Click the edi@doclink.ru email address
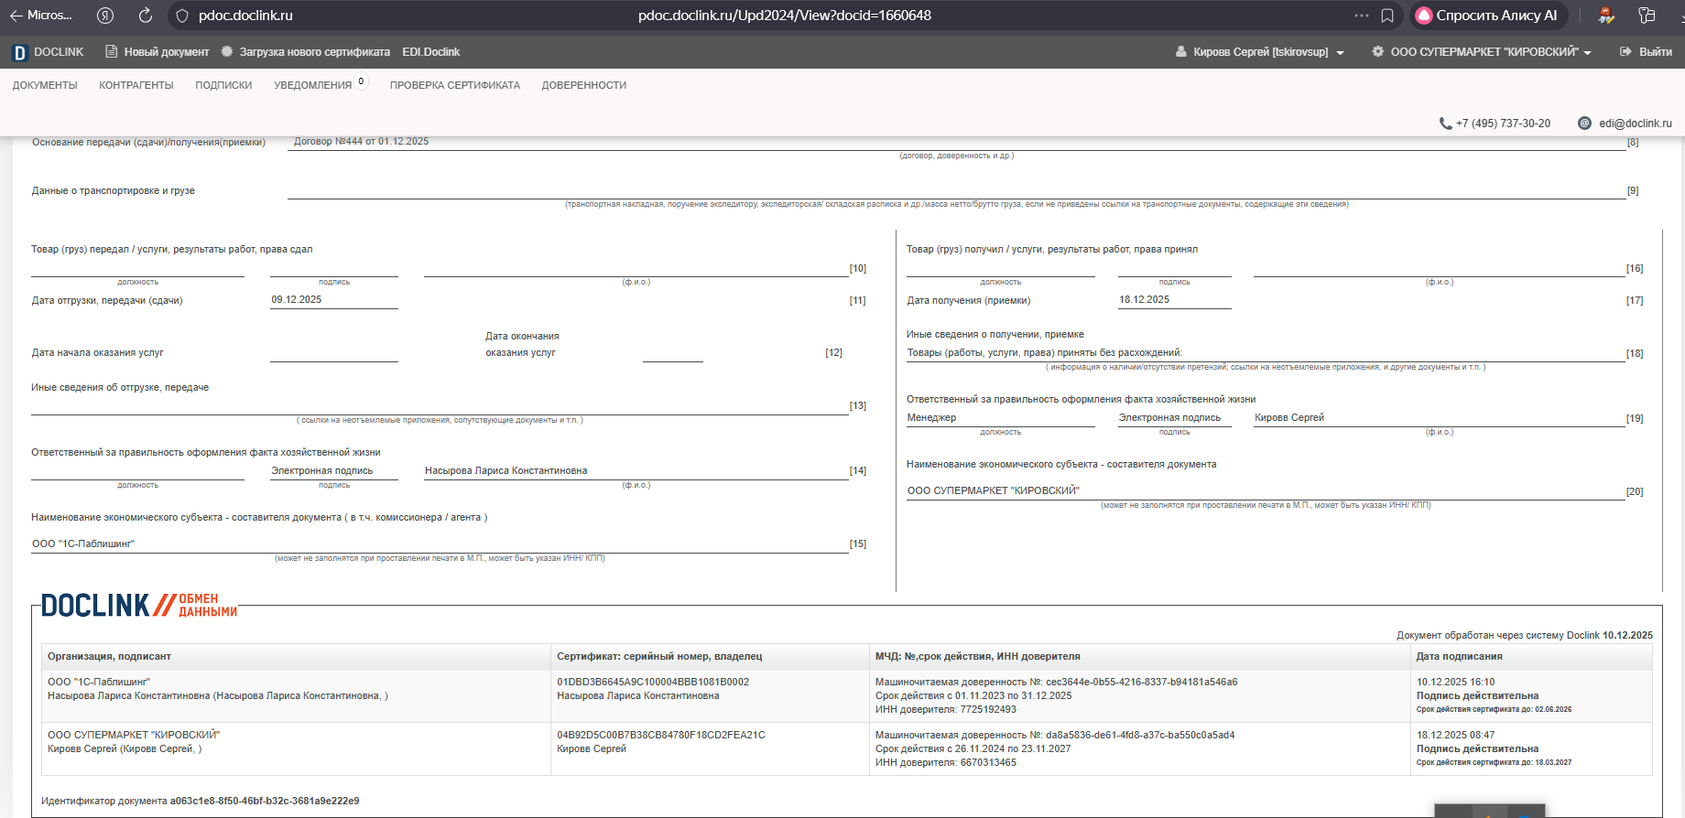The image size is (1685, 818). (x=1636, y=124)
